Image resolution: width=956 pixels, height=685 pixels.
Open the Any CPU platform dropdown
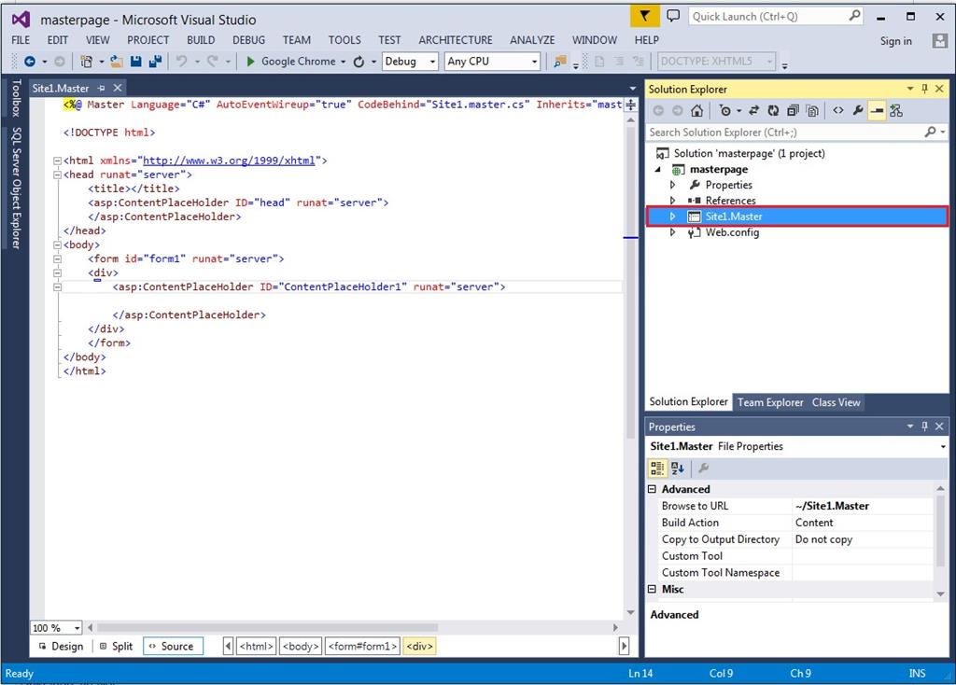(492, 62)
